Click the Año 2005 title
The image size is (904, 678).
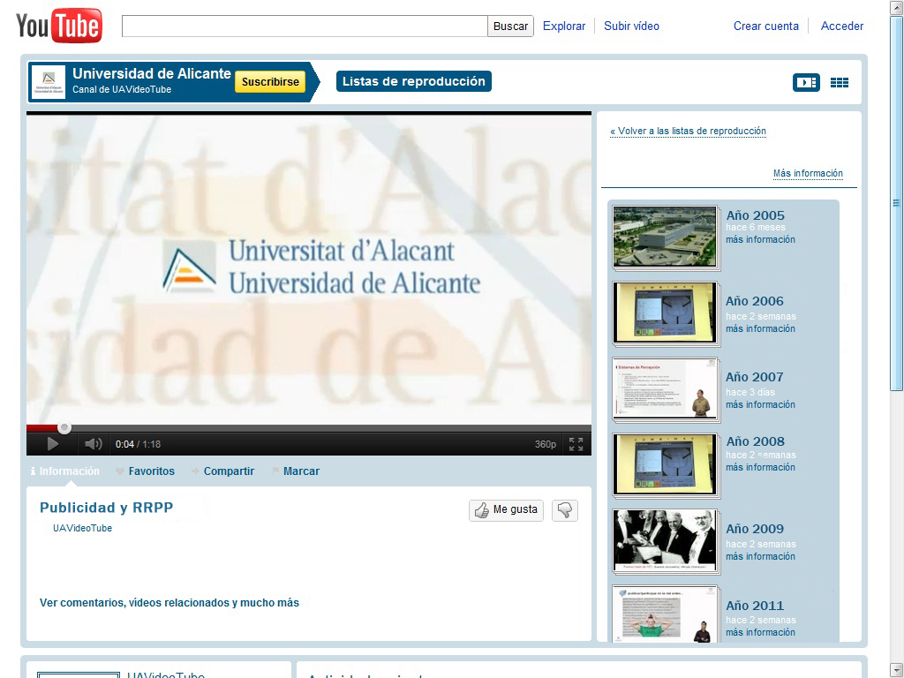[756, 215]
